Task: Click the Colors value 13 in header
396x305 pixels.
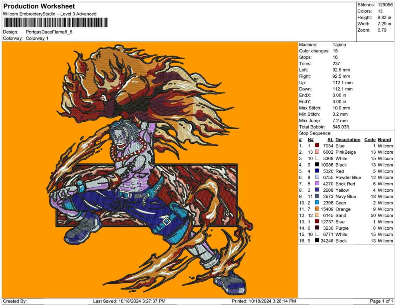Action: (x=380, y=11)
